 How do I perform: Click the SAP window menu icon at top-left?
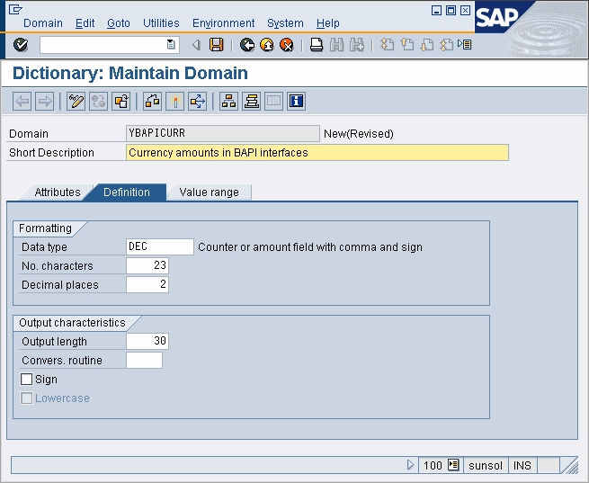pos(15,9)
